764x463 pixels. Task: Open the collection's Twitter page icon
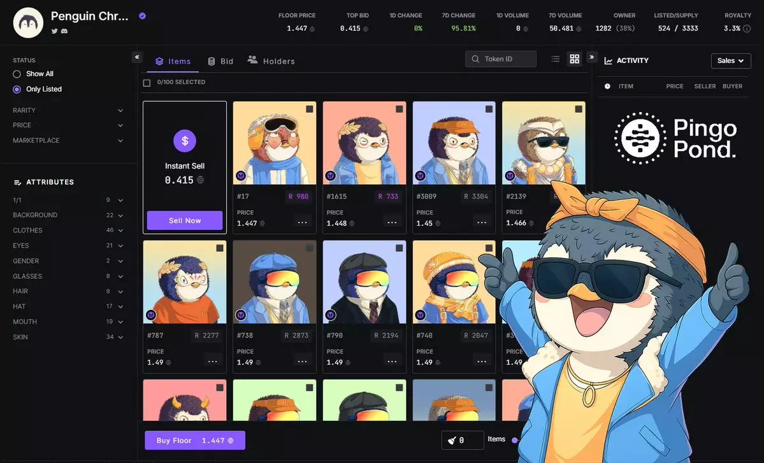[54, 31]
